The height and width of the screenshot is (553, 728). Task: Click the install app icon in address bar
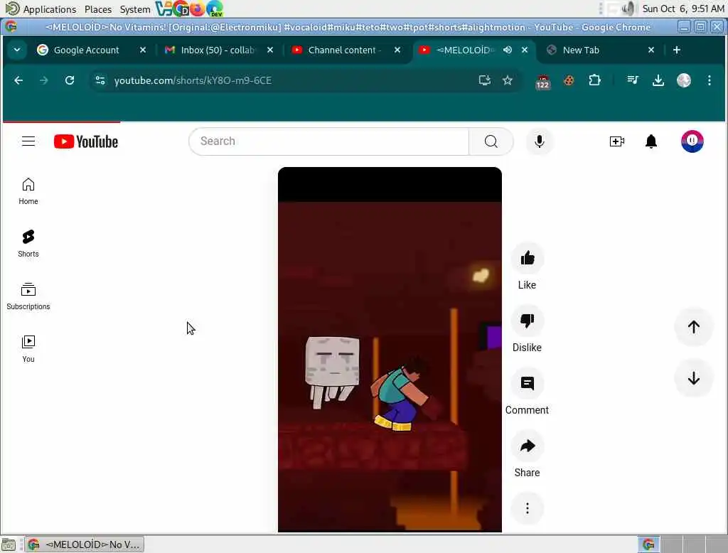484,80
